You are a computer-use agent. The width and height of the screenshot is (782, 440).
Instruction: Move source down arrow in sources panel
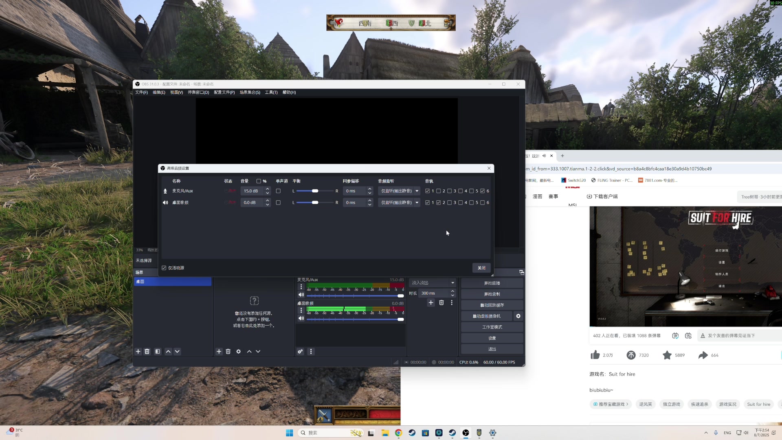pyautogui.click(x=258, y=352)
